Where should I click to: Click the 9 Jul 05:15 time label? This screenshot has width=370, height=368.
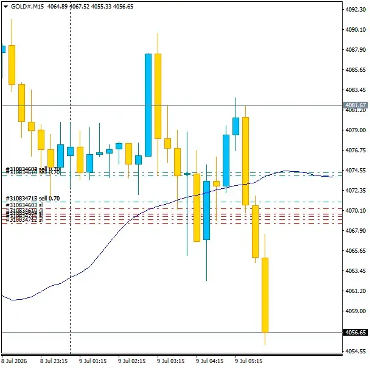pos(248,361)
